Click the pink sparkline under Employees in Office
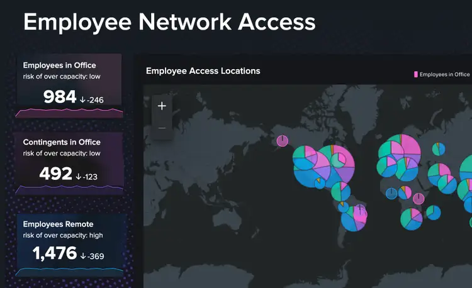Screen dimensions: 472x288 pyautogui.click(x=69, y=113)
